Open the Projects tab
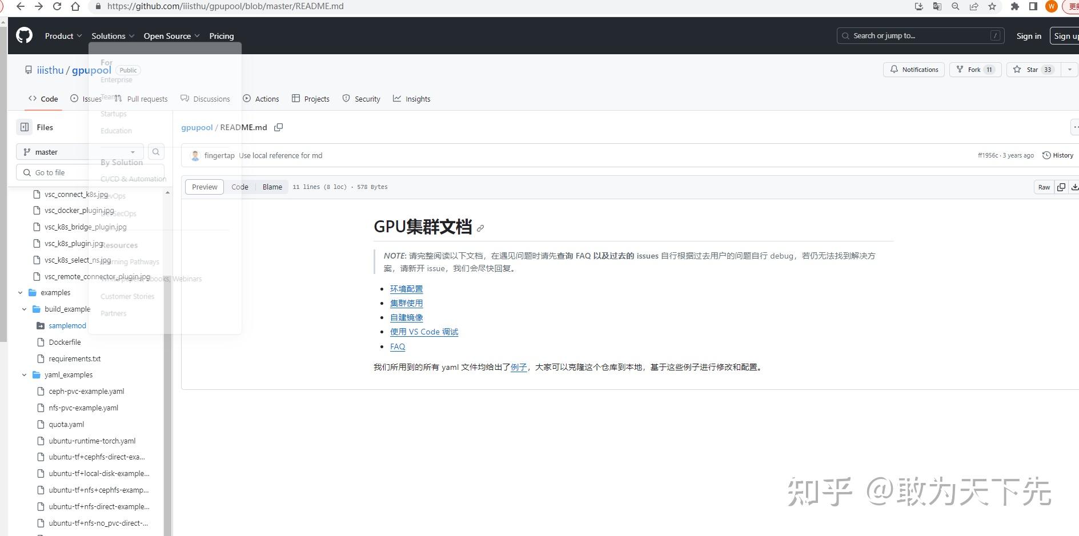Viewport: 1079px width, 536px height. pyautogui.click(x=311, y=99)
